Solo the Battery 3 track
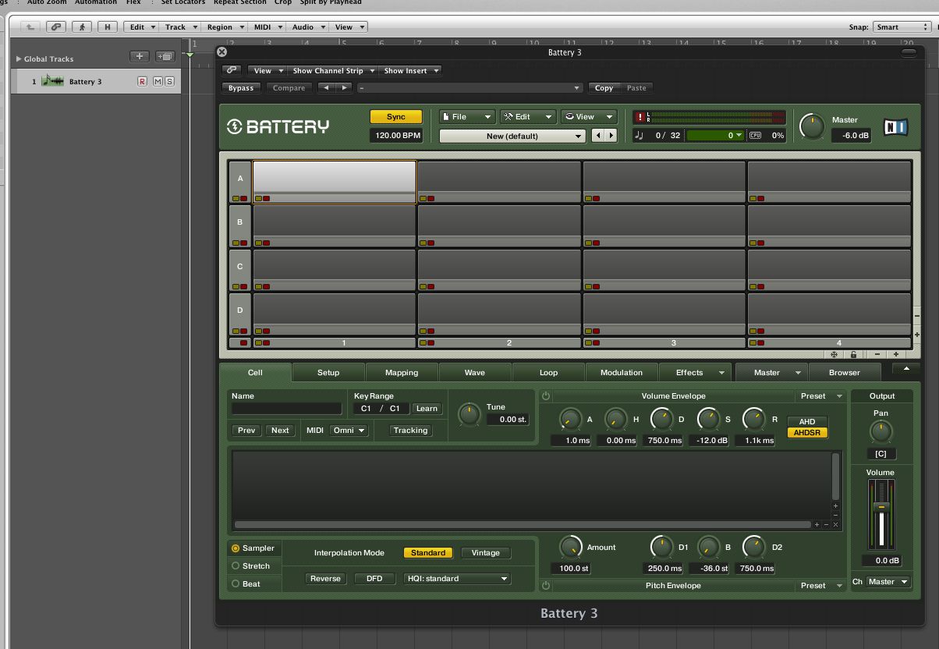Image resolution: width=939 pixels, height=649 pixels. [169, 81]
